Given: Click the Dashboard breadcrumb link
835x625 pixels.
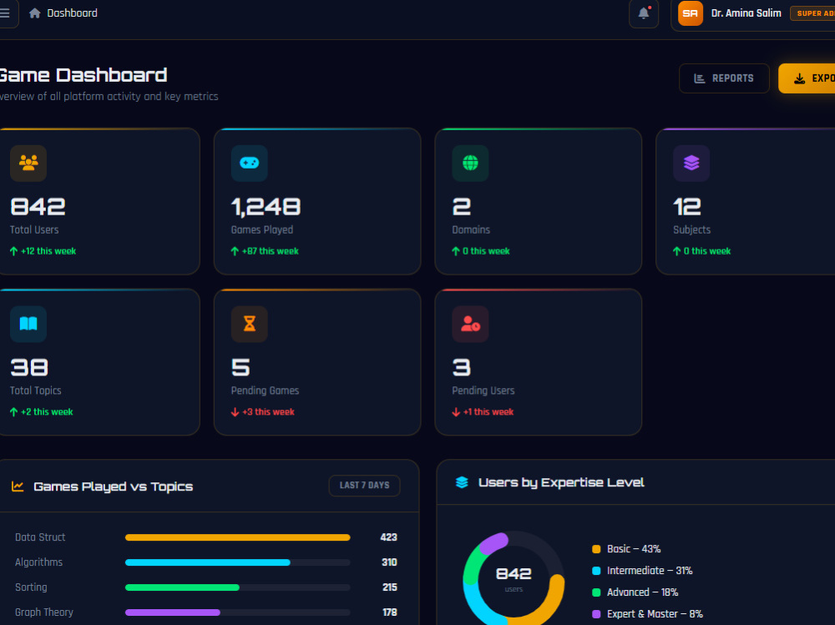Looking at the screenshot, I should click(x=72, y=13).
